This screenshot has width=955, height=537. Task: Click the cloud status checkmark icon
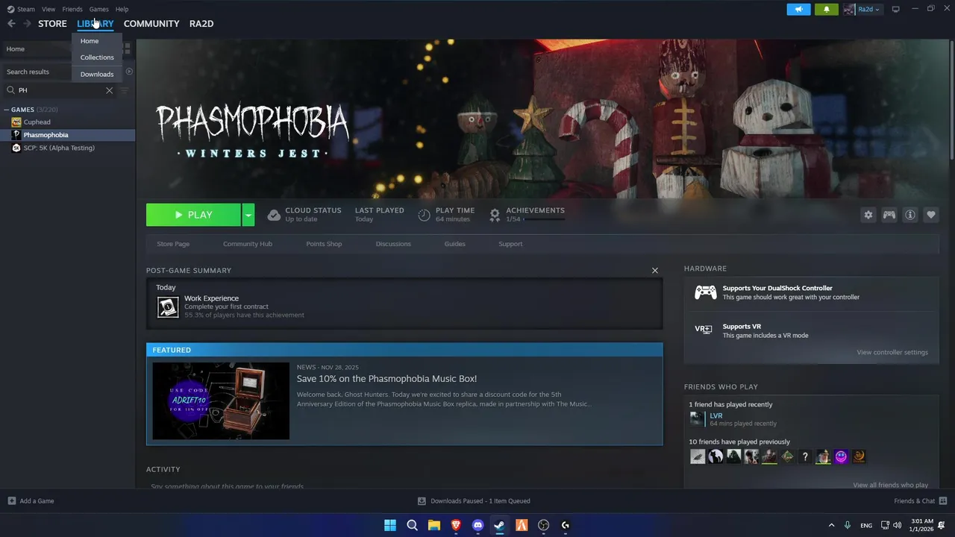coord(274,215)
